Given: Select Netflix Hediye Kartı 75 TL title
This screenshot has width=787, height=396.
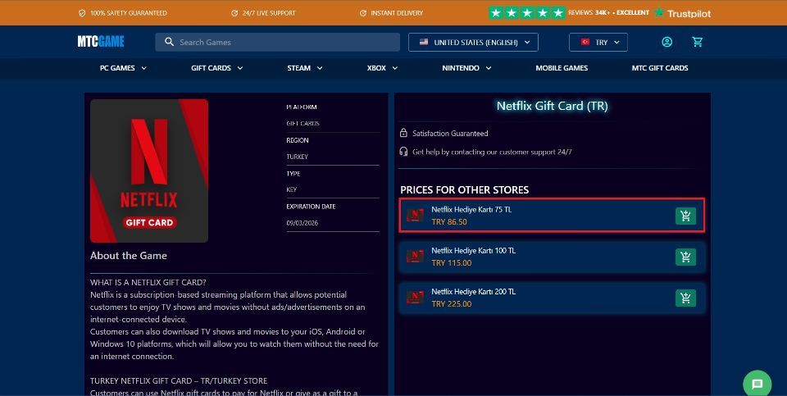Looking at the screenshot, I should 471,209.
